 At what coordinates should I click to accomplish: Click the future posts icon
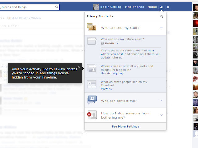[92, 41]
